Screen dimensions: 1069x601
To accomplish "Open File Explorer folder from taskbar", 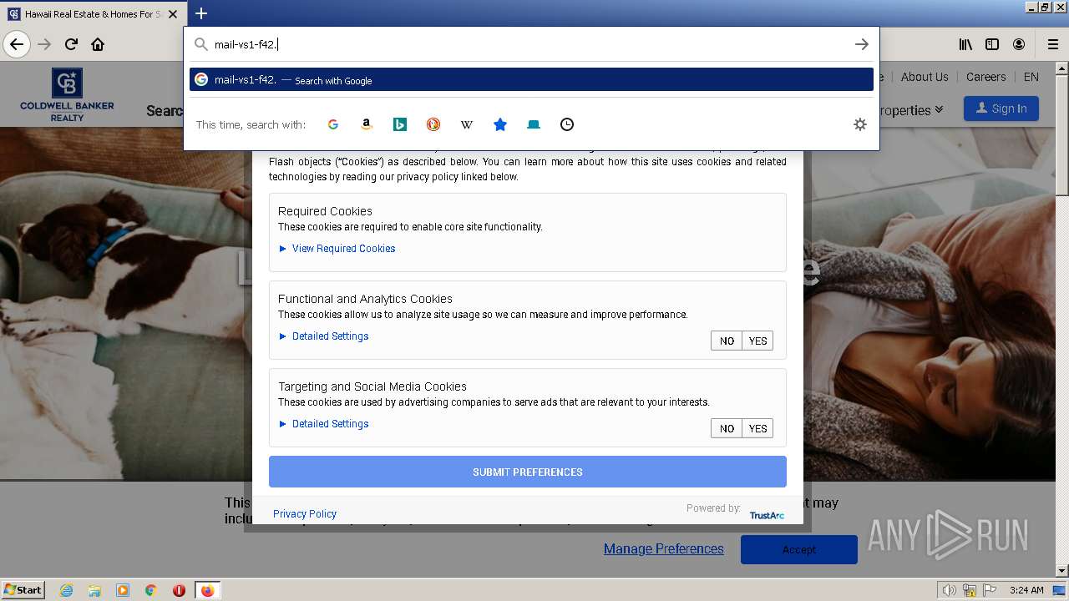I will 94,590.
